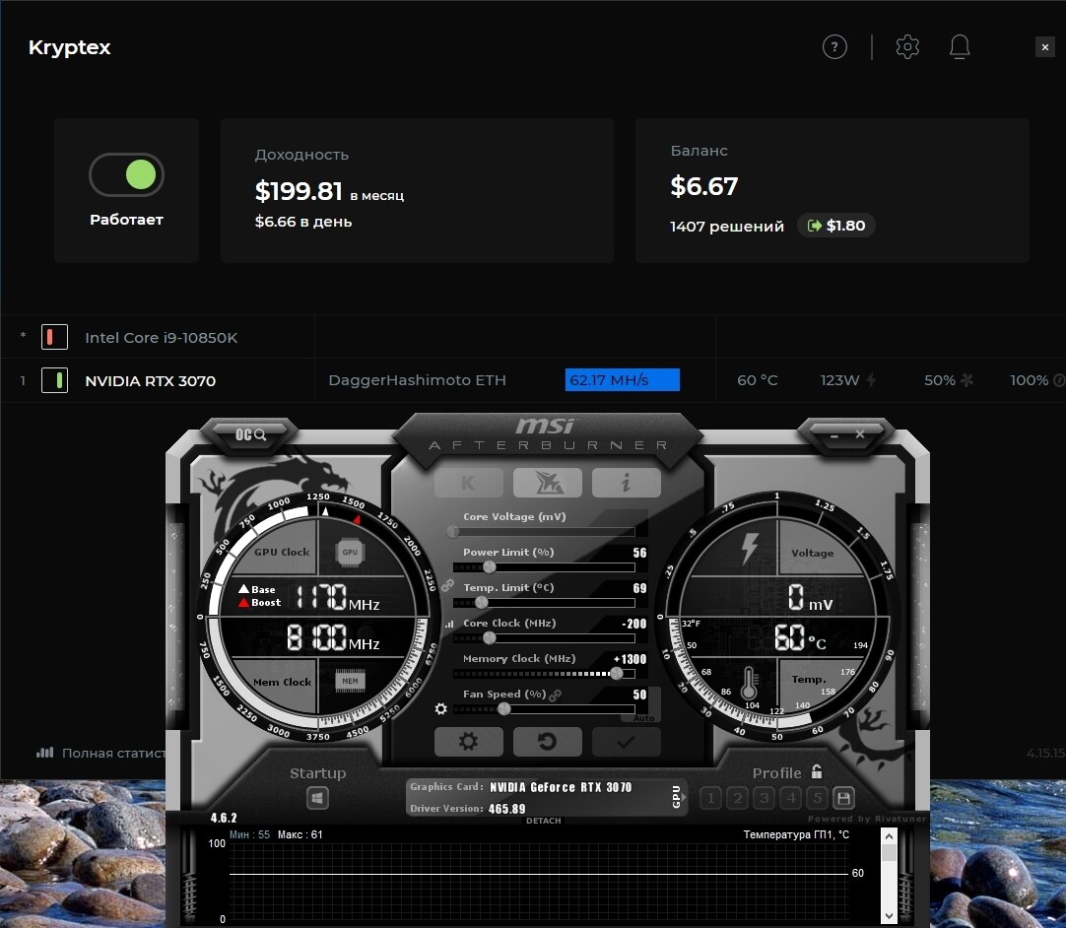Adjust the Core Clock slider handle
1066x928 pixels.
(489, 637)
